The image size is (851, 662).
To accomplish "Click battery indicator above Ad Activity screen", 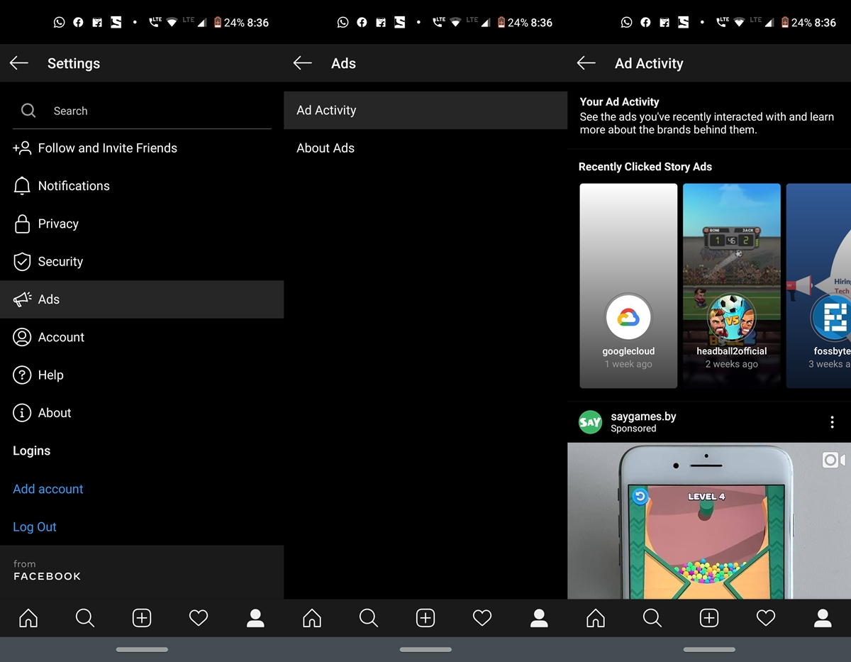I will coord(785,23).
